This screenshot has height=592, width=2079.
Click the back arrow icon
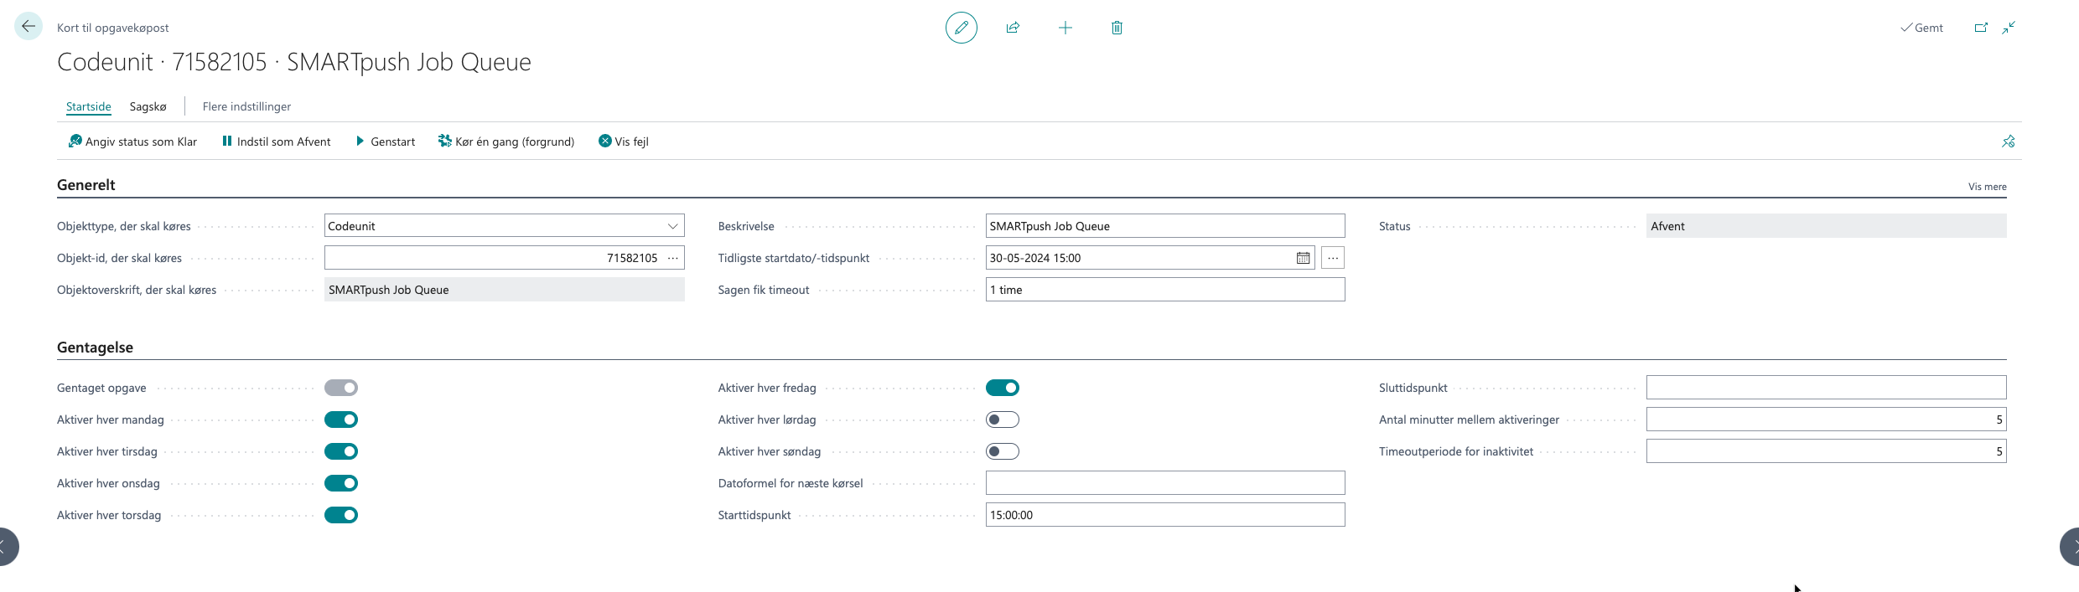click(29, 27)
